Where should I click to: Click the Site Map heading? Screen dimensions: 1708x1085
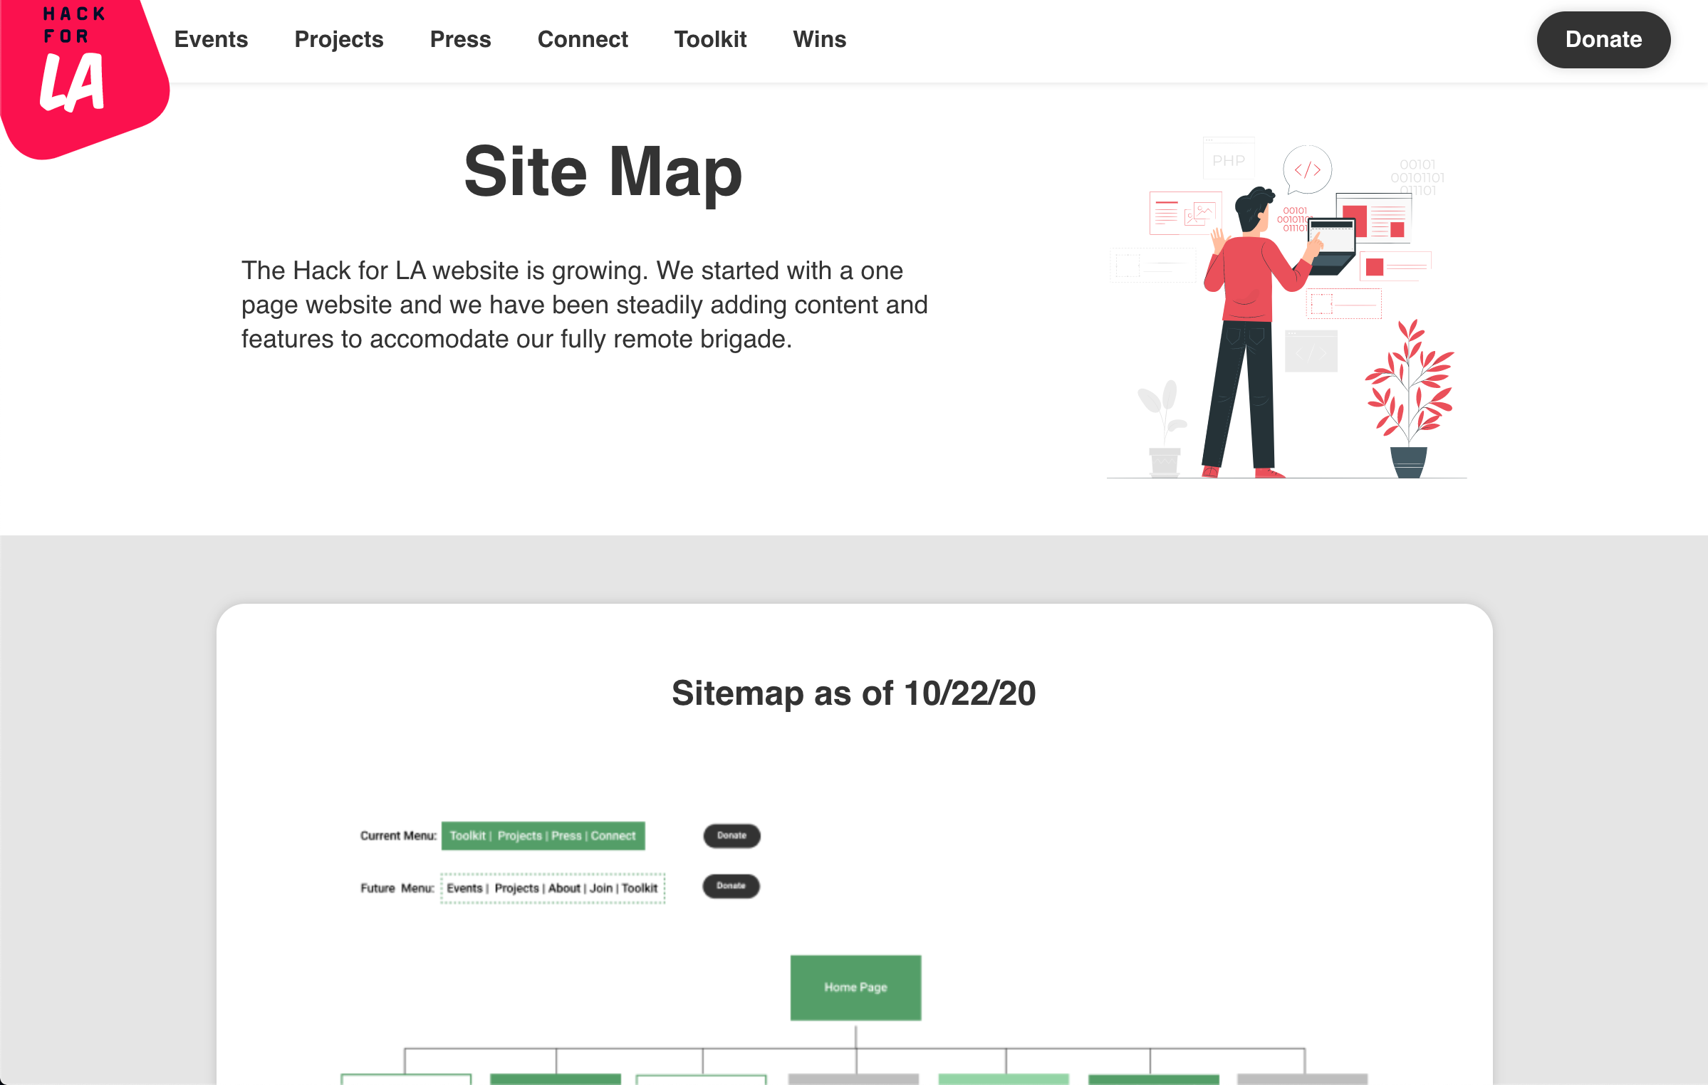[x=603, y=172]
